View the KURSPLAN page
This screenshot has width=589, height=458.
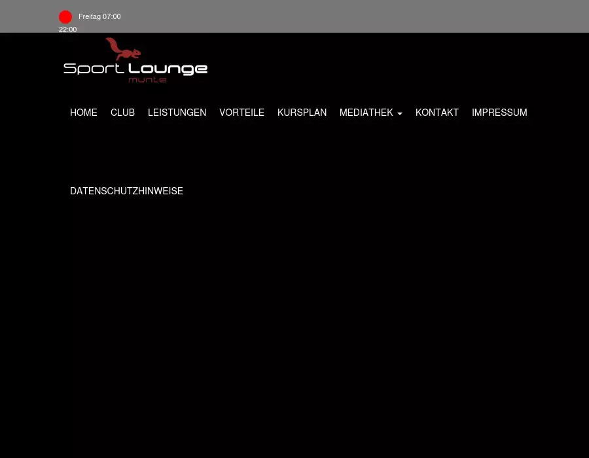point(302,113)
